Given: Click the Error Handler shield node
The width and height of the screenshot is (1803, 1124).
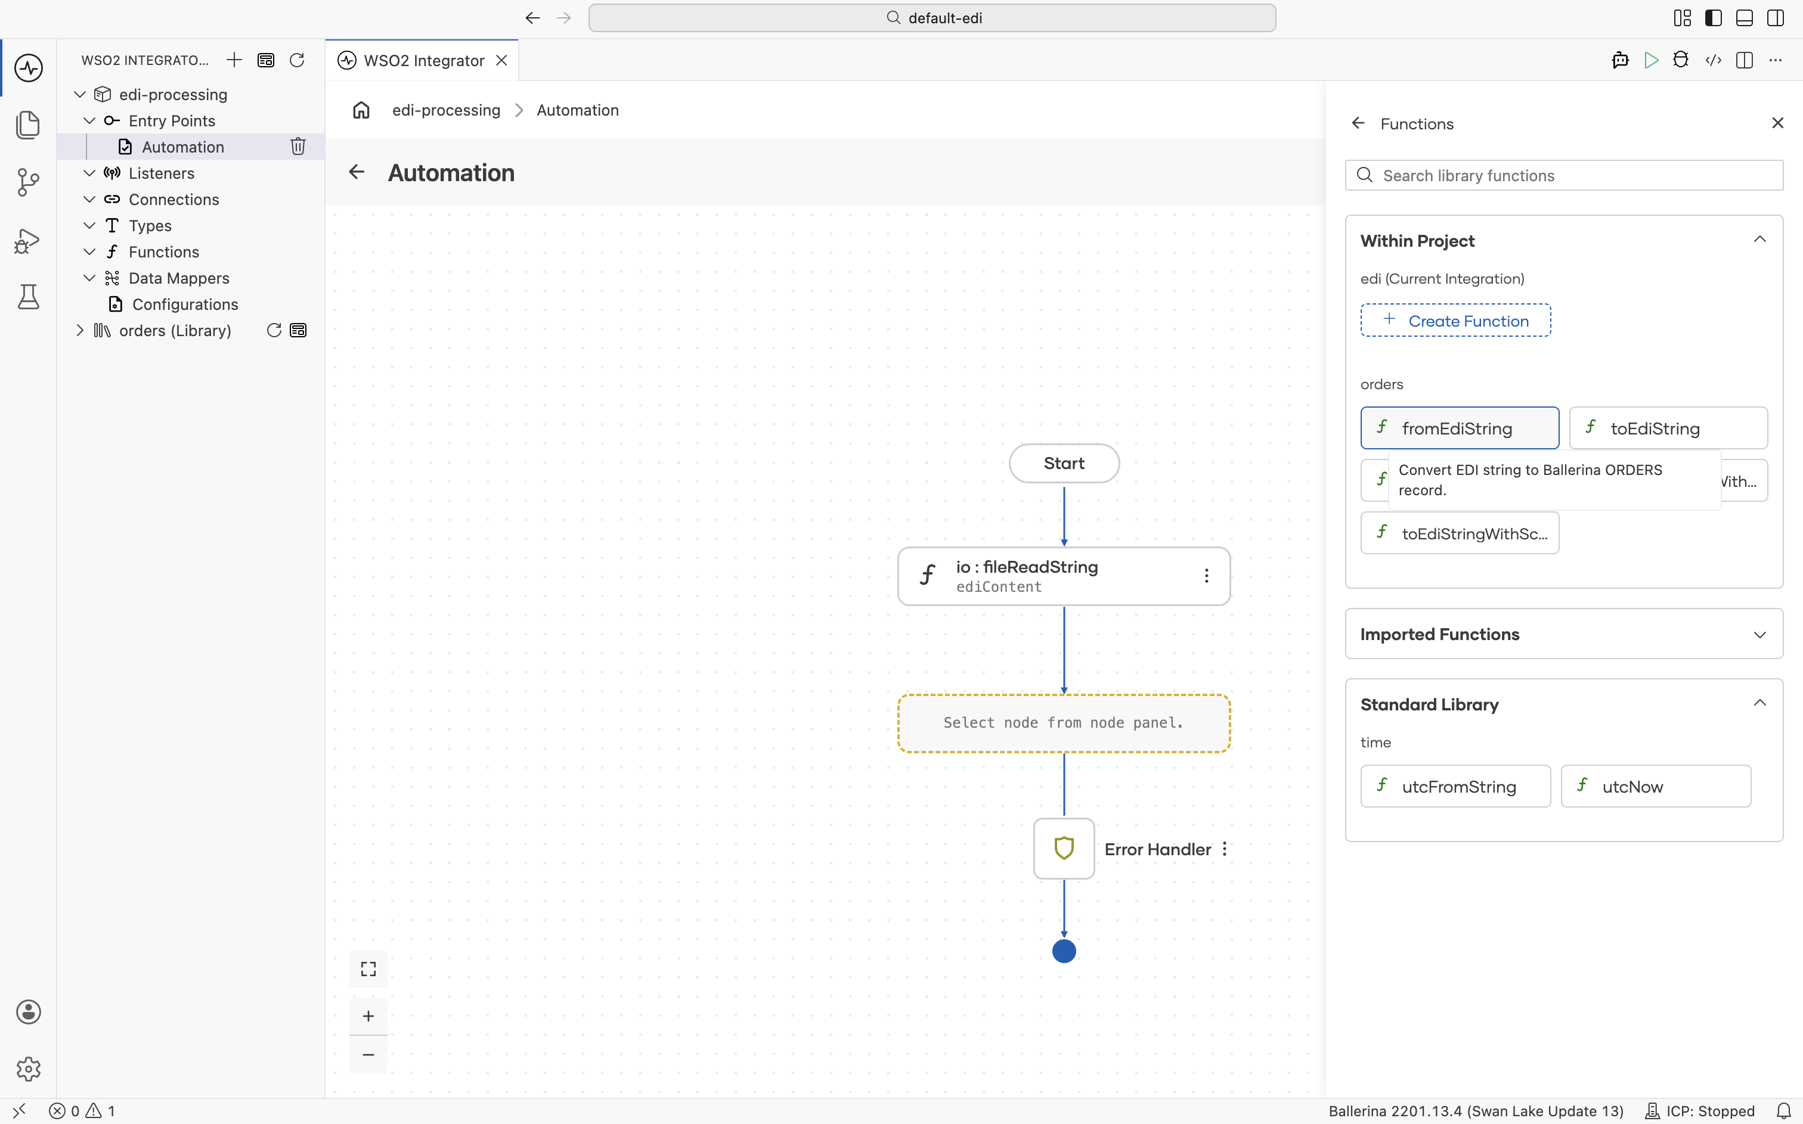Looking at the screenshot, I should [1064, 848].
